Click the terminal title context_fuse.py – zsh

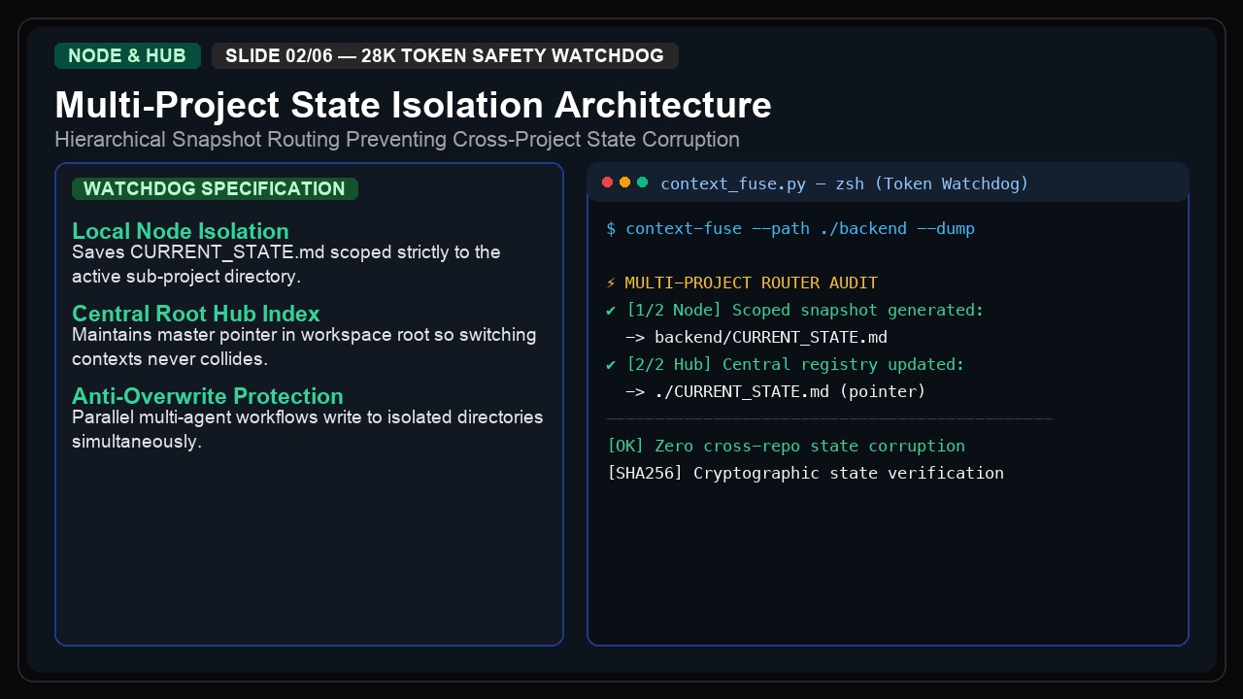click(x=844, y=183)
